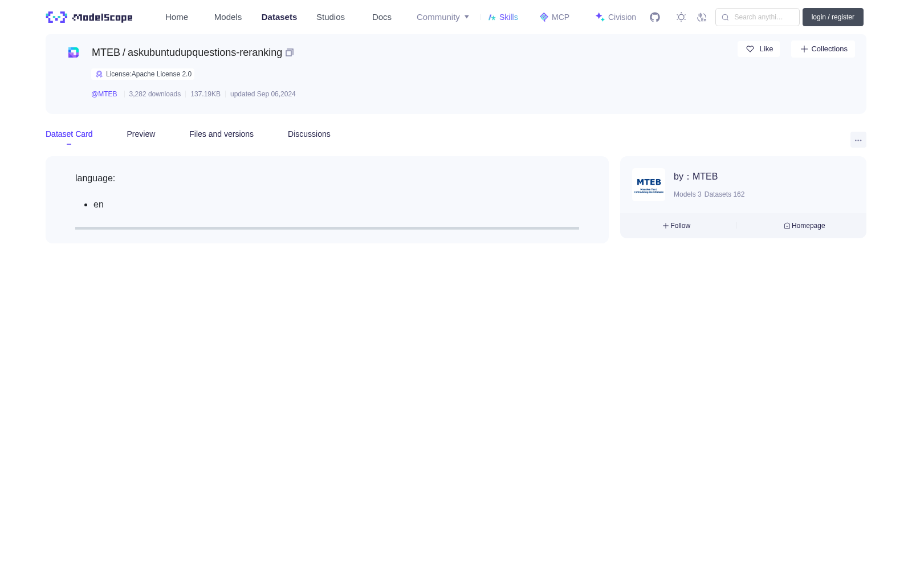Toggle light/dark theme sun icon
The height and width of the screenshot is (570, 912).
[x=681, y=17]
